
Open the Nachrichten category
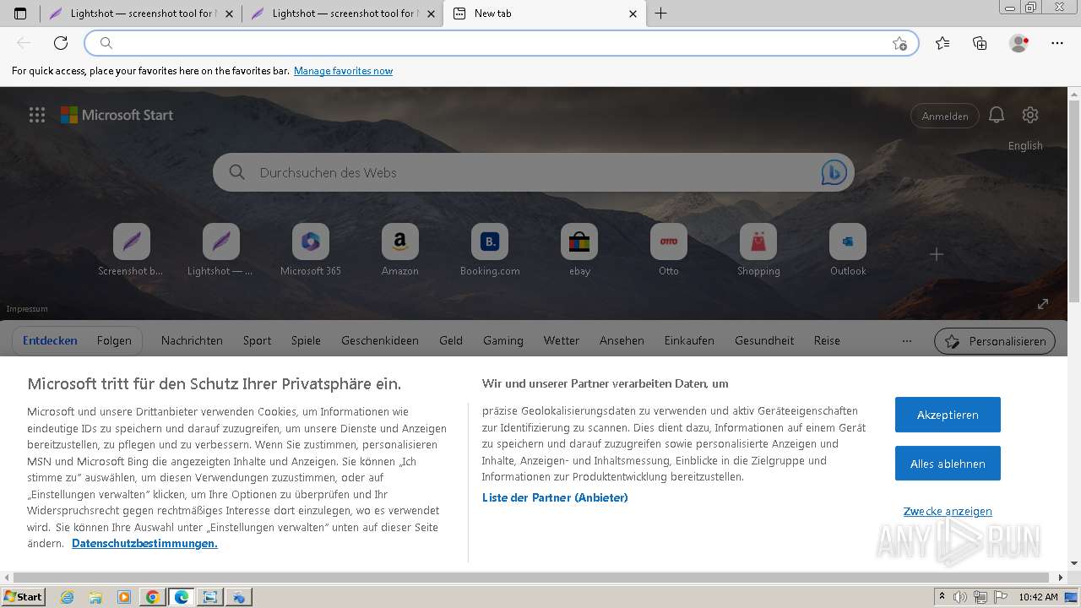(192, 341)
